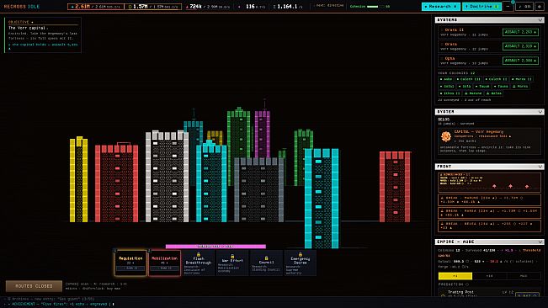Select the Marune colony chip
This screenshot has width=548, height=308.
(473, 93)
